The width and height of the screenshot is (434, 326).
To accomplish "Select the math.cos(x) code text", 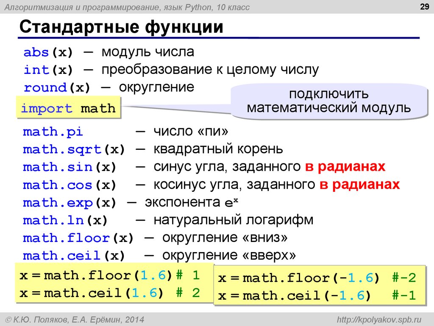I will click(70, 185).
